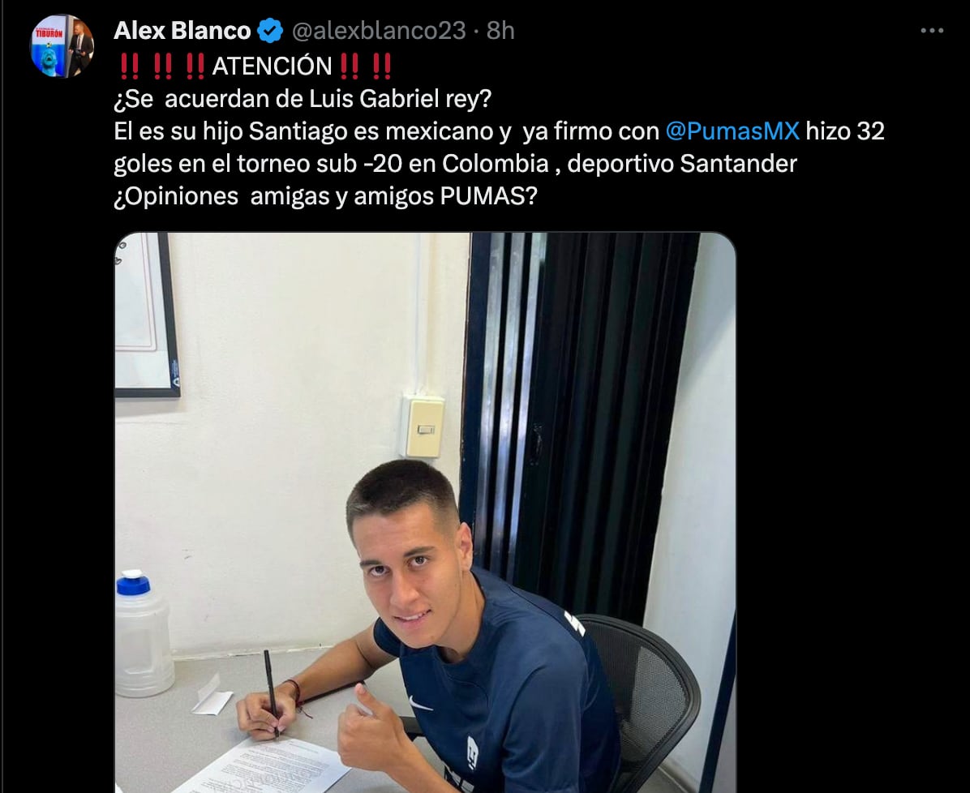Click the '¿Opiniones amigas y amigos PUMAS?' line

point(325,197)
